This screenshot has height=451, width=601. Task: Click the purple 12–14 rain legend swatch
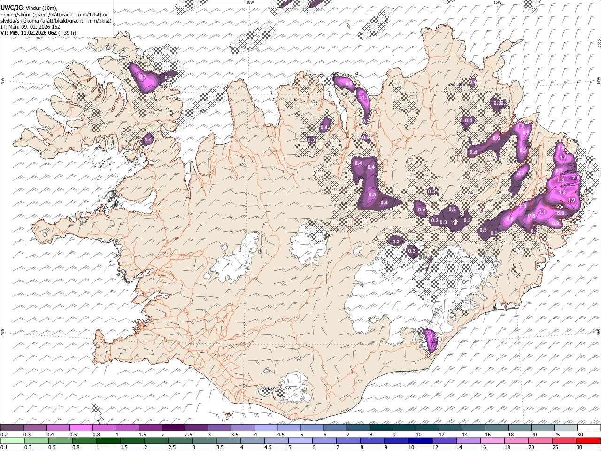coord(444,441)
